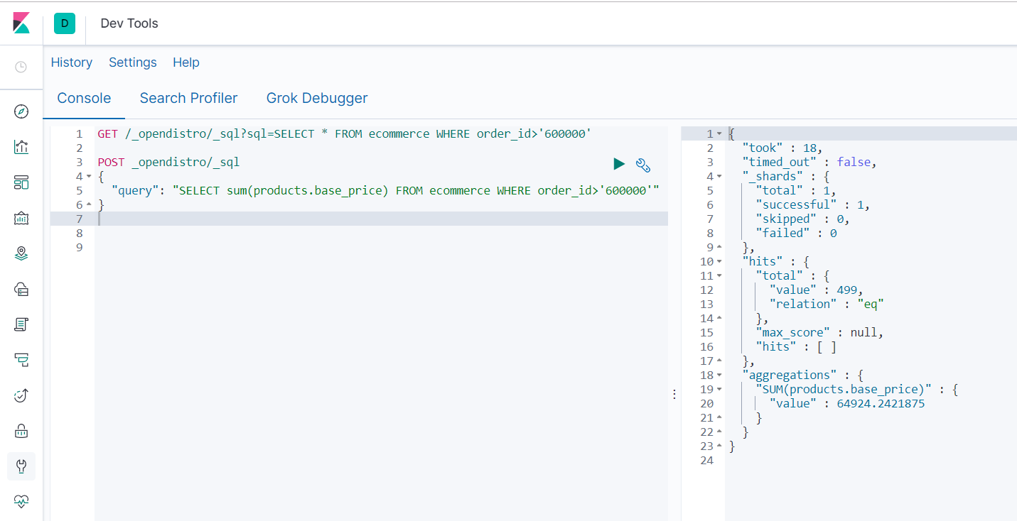Click "successful" : 1 in output
The image size is (1017, 521).
click(812, 204)
